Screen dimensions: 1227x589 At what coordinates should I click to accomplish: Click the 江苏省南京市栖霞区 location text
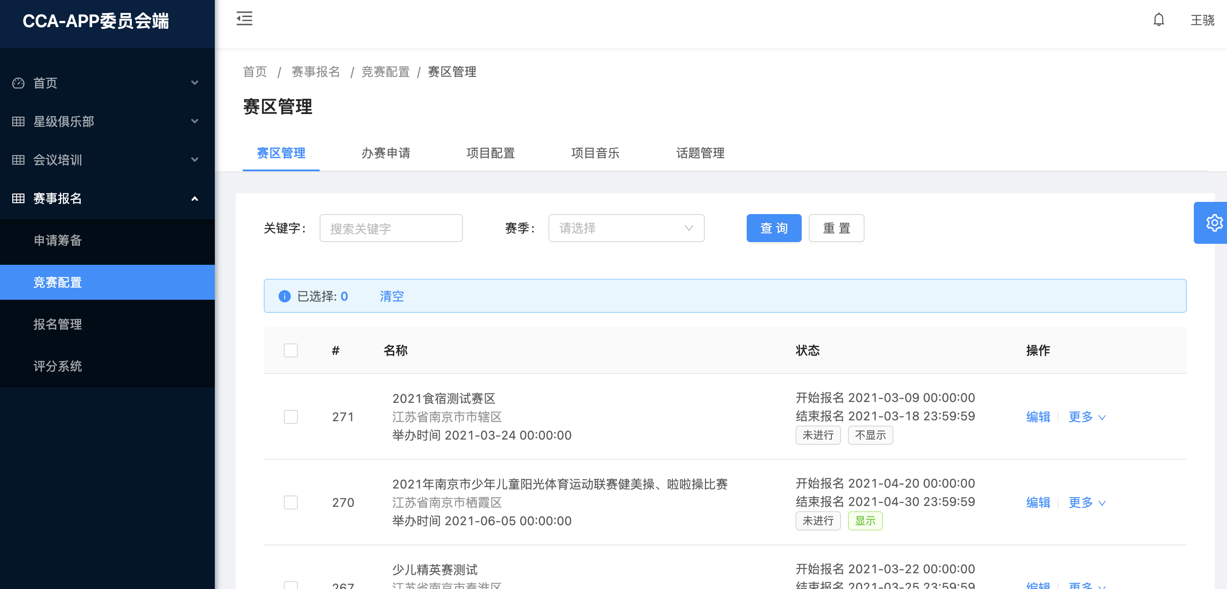point(447,503)
